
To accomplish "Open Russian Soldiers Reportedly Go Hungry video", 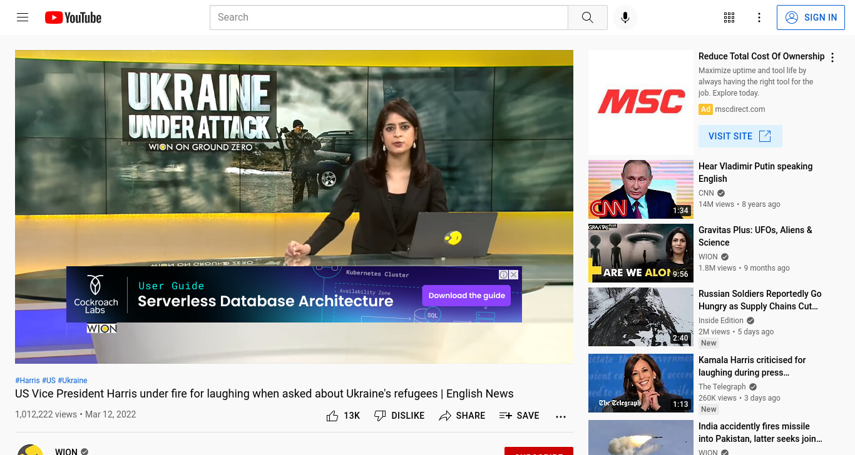I will click(760, 300).
